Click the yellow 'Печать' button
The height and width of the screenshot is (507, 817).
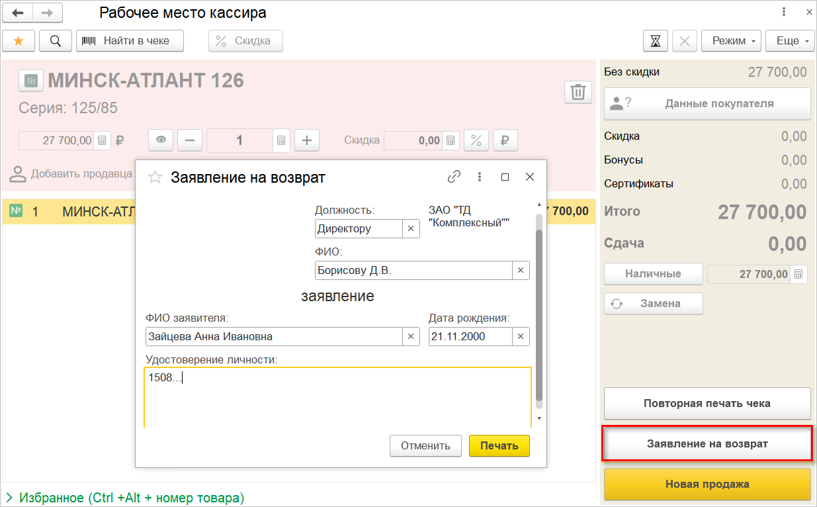point(499,445)
